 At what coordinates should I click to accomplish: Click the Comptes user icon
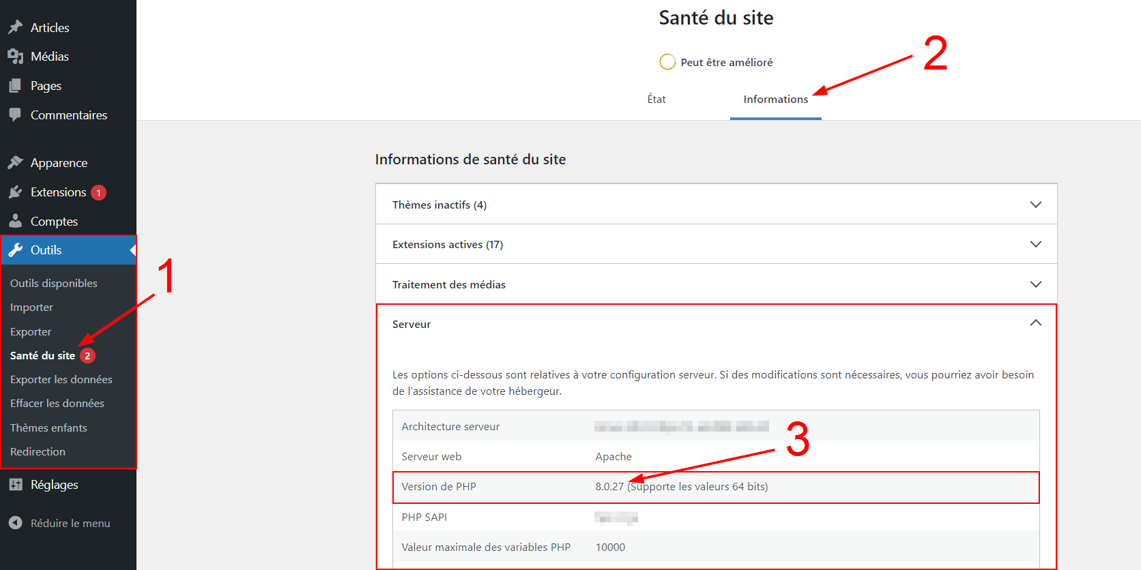(x=15, y=221)
